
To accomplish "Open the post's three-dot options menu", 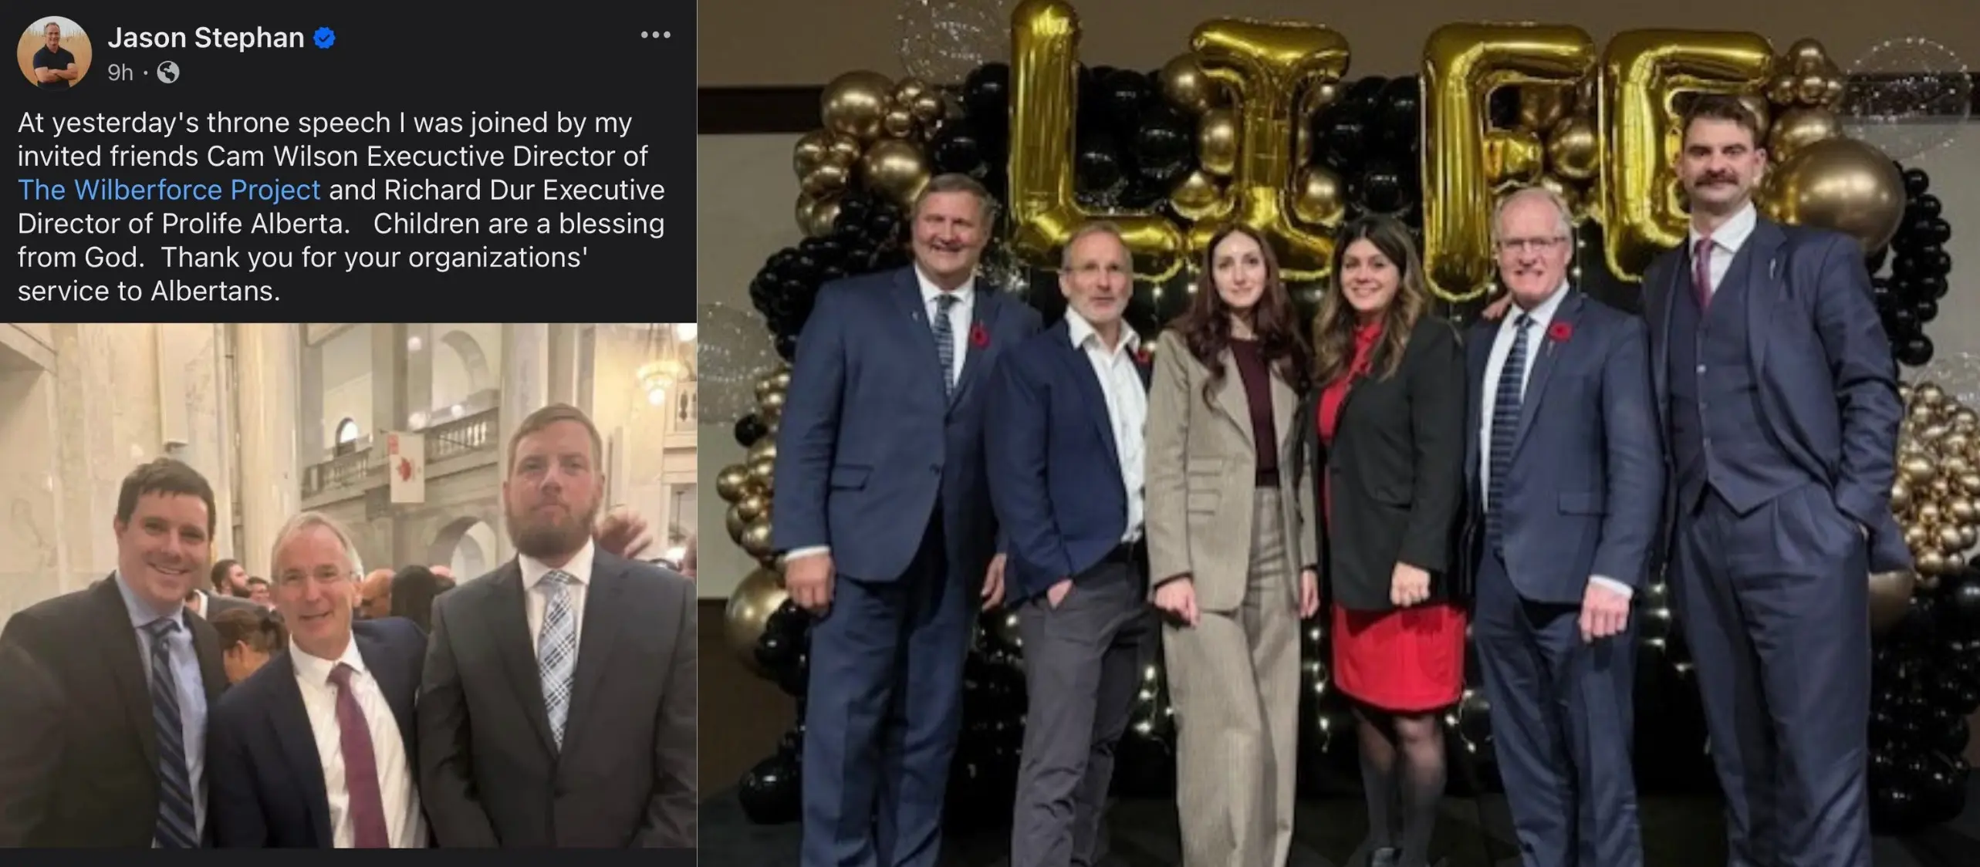I will (655, 35).
